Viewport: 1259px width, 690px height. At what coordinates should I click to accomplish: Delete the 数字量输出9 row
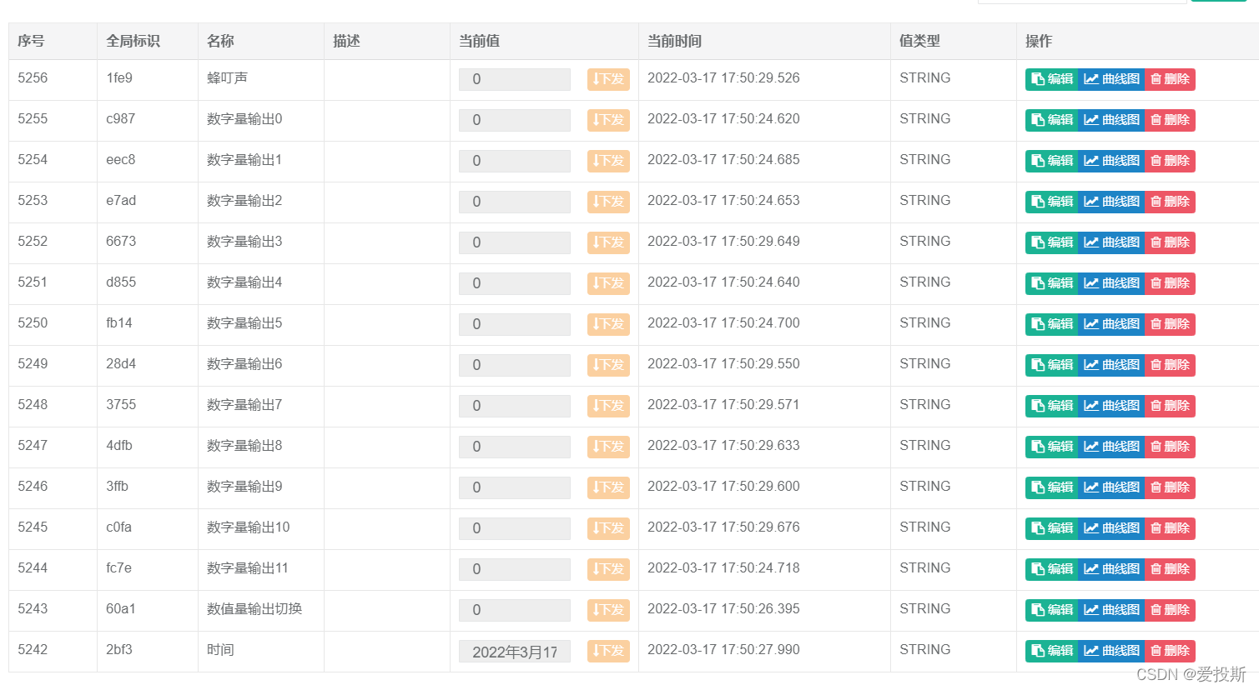[1170, 487]
